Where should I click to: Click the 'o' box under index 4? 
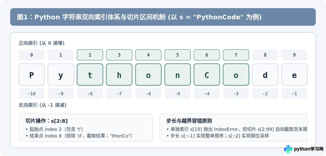pyautogui.click(x=148, y=74)
